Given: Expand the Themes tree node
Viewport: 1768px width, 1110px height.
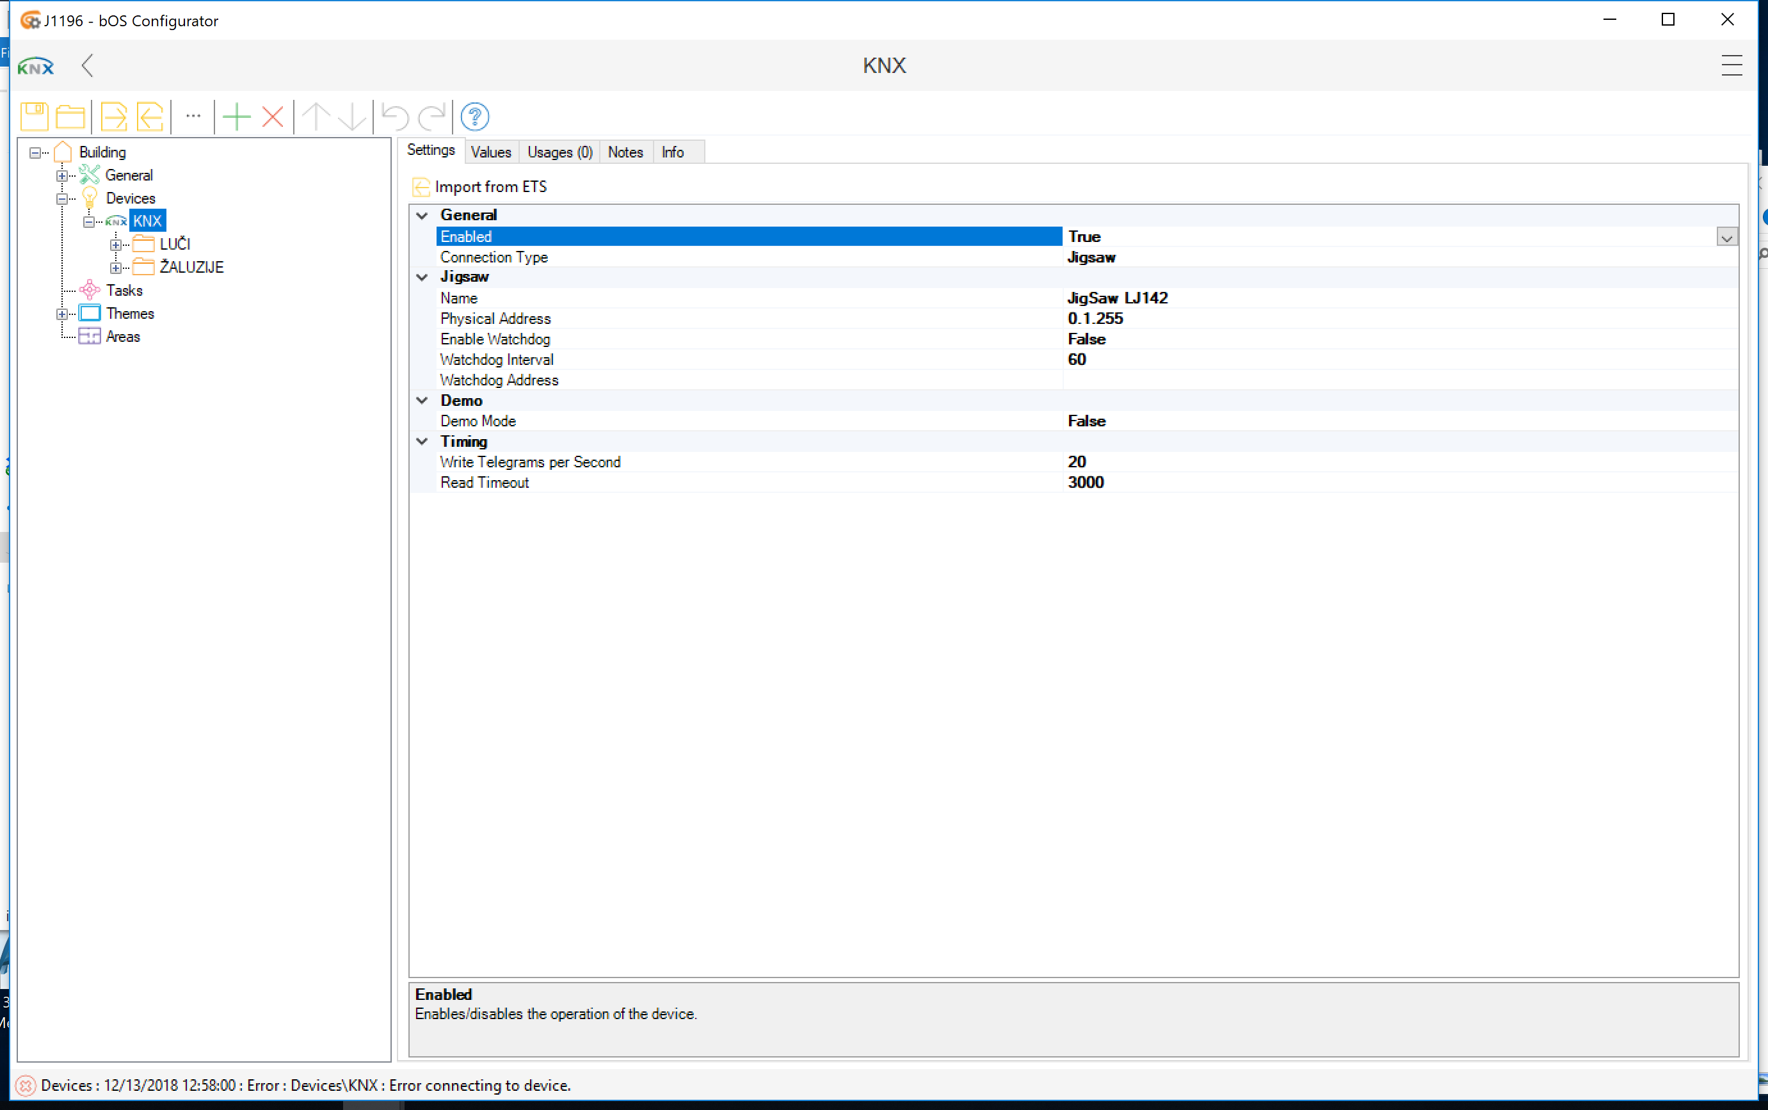Looking at the screenshot, I should pyautogui.click(x=61, y=314).
